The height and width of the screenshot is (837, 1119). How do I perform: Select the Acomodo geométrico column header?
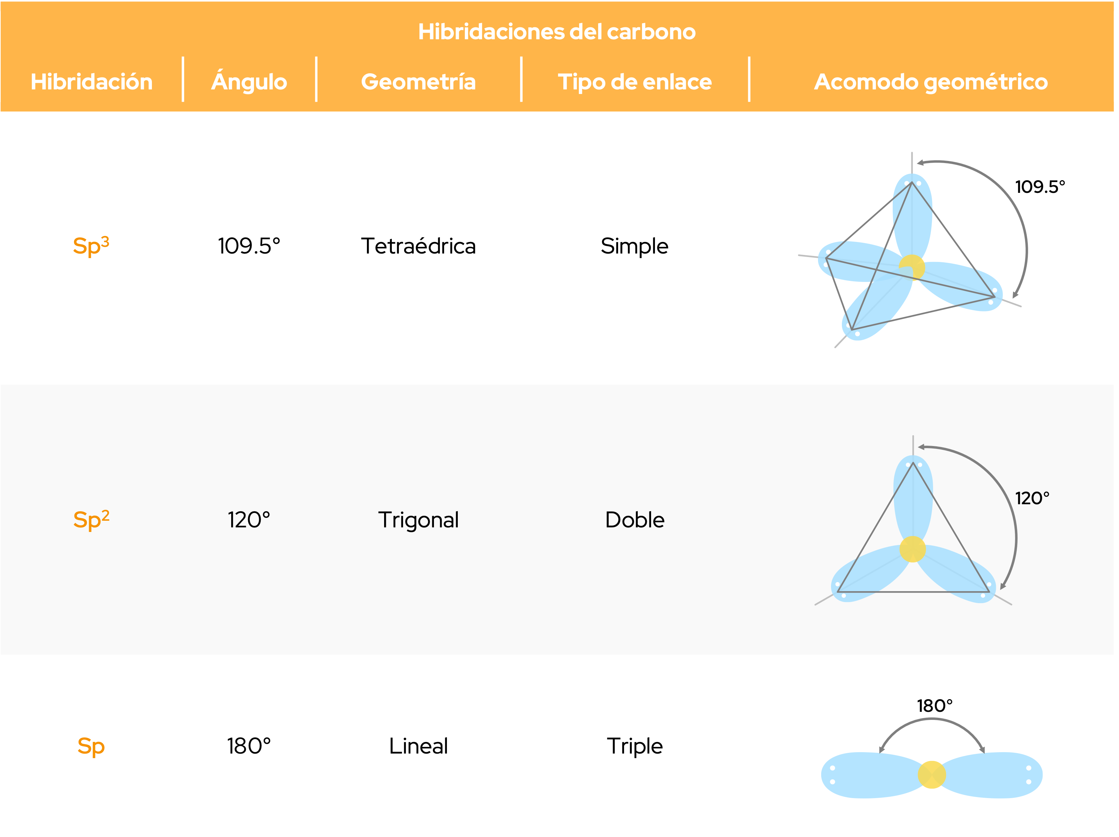coord(931,82)
